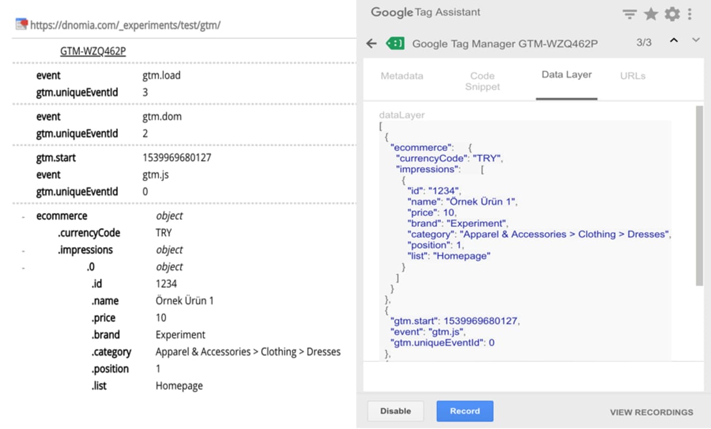Viewport: 711px width, 429px height.
Task: Switch to the Code Snippet tab
Action: click(482, 81)
